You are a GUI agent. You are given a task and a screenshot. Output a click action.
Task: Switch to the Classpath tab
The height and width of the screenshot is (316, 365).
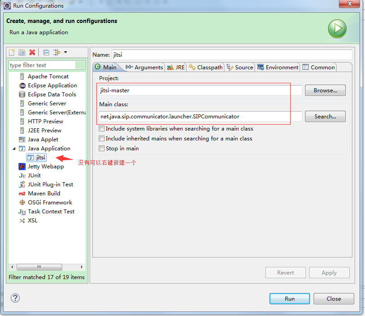pyautogui.click(x=206, y=67)
